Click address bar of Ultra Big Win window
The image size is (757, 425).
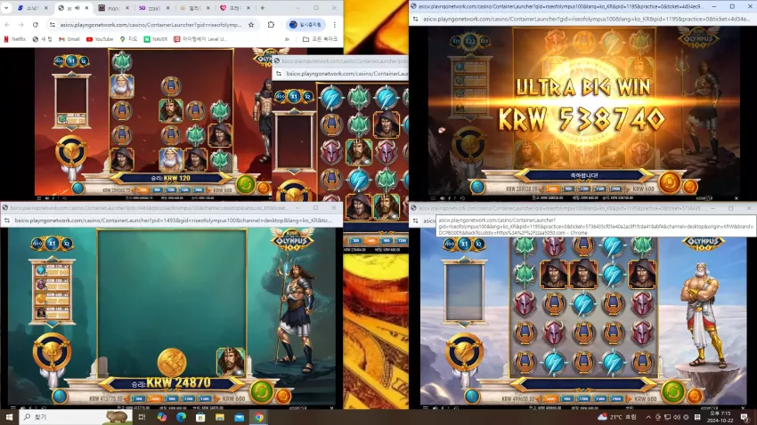coord(584,19)
